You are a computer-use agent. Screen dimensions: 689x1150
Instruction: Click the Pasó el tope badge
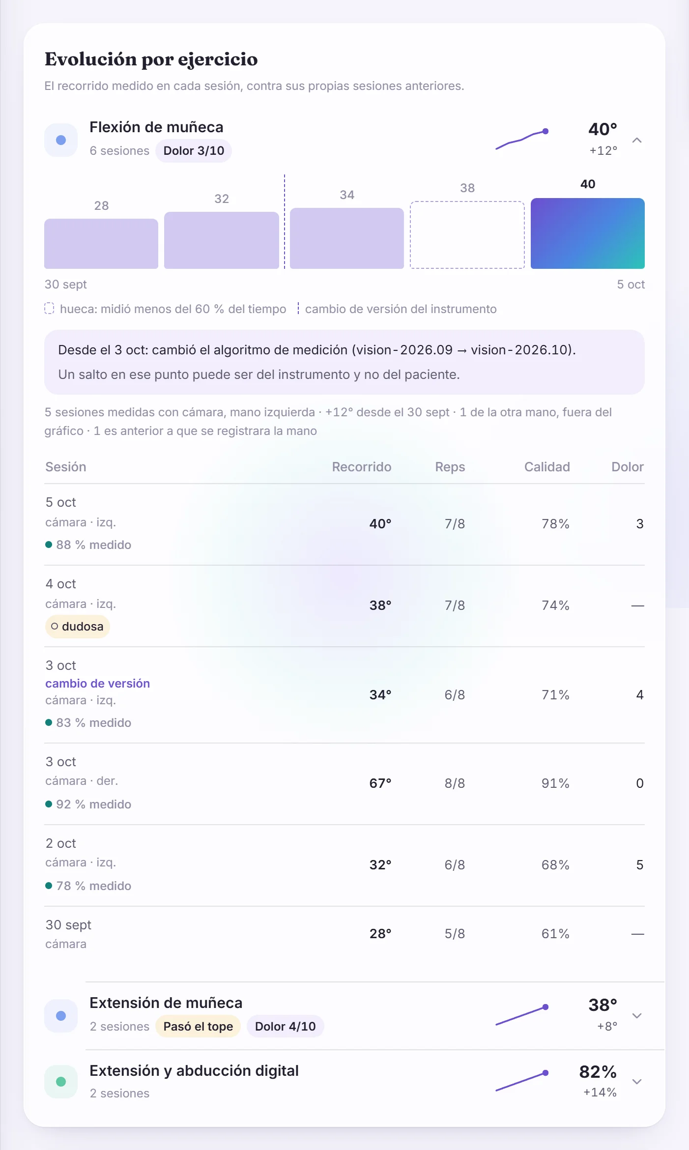(x=198, y=1027)
